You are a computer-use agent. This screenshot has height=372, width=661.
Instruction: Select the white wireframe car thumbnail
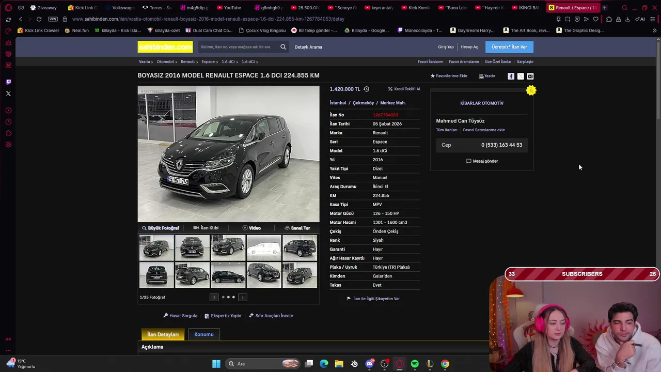(x=264, y=247)
